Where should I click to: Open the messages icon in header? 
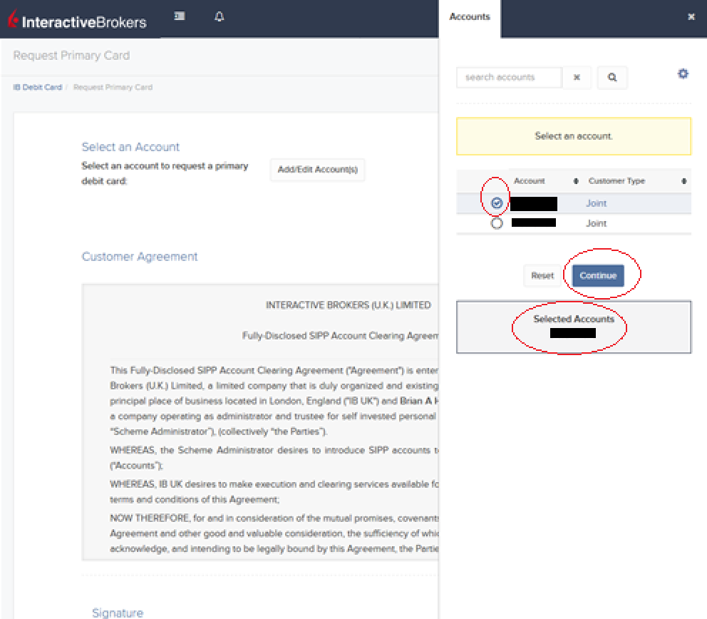click(180, 16)
